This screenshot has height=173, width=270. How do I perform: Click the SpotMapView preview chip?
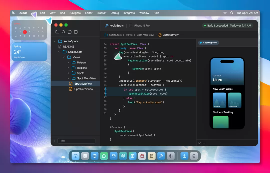click(x=208, y=43)
